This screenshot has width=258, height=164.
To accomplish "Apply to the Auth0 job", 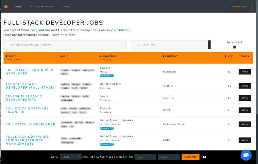I will 245,140.
